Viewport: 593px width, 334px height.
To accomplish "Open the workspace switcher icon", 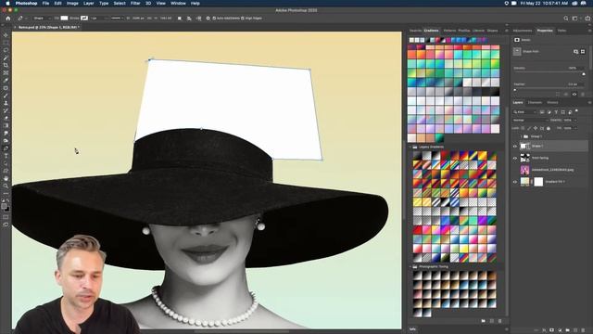I will click(x=574, y=19).
